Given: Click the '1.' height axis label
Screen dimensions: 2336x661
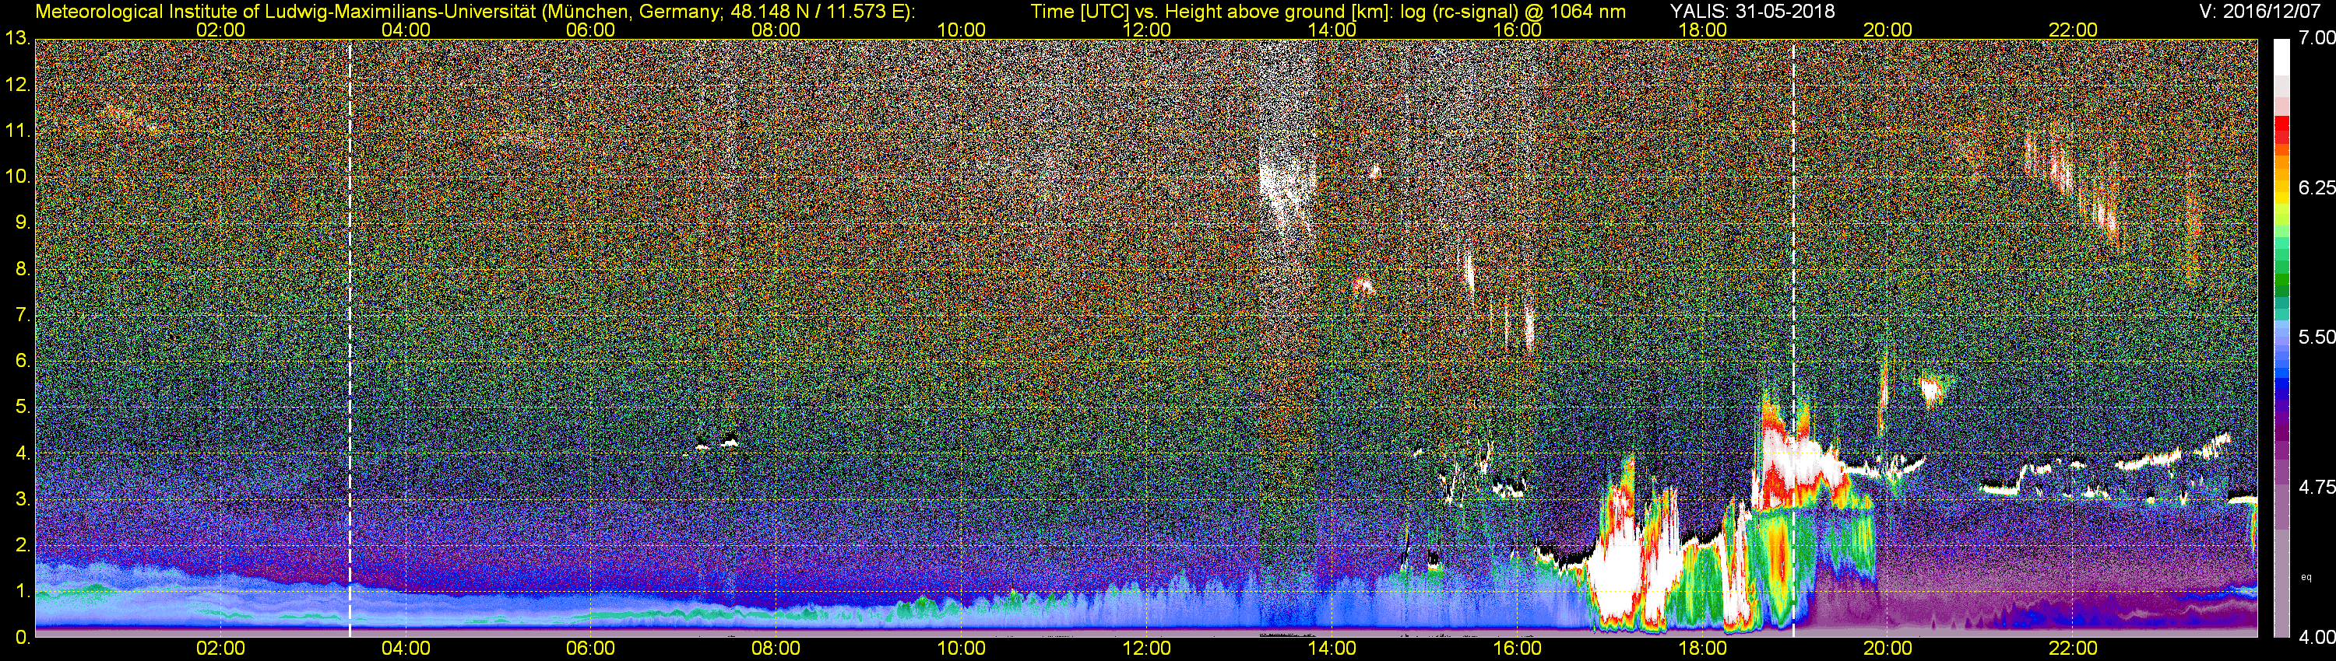Looking at the screenshot, I should [22, 591].
